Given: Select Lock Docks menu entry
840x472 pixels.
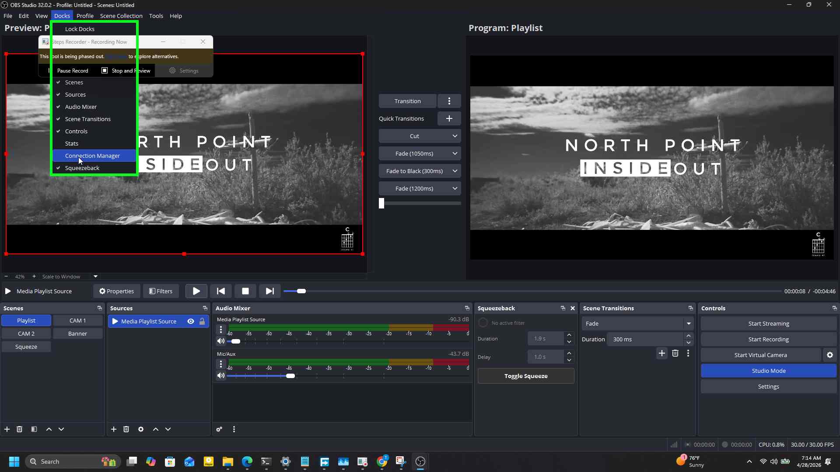Looking at the screenshot, I should click(x=94, y=29).
